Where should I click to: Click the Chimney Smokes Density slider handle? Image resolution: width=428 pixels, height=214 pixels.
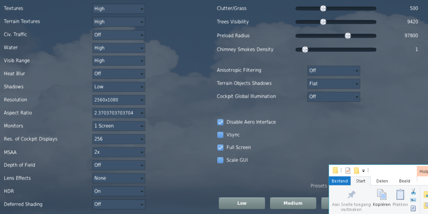tap(305, 50)
